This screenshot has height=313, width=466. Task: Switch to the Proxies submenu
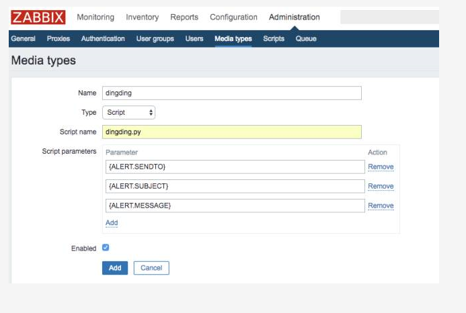(59, 38)
